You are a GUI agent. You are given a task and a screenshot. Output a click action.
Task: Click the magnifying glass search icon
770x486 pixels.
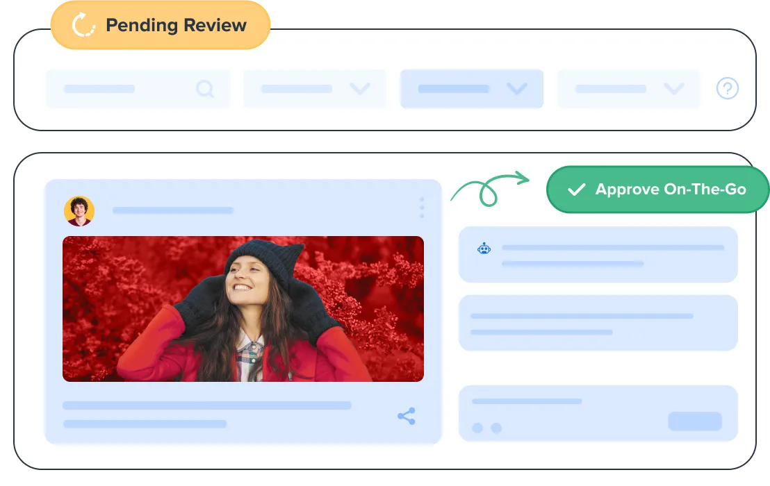205,89
